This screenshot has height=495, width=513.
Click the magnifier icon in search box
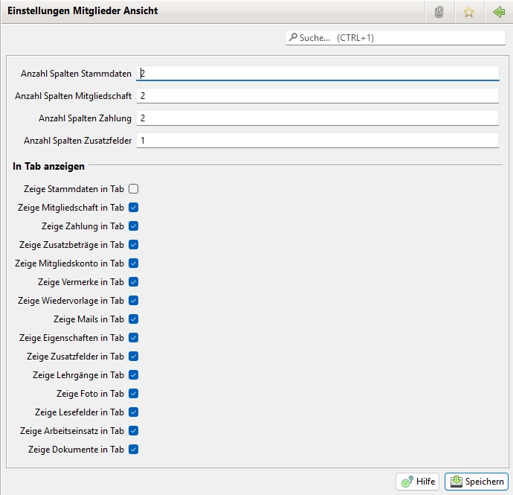click(293, 37)
